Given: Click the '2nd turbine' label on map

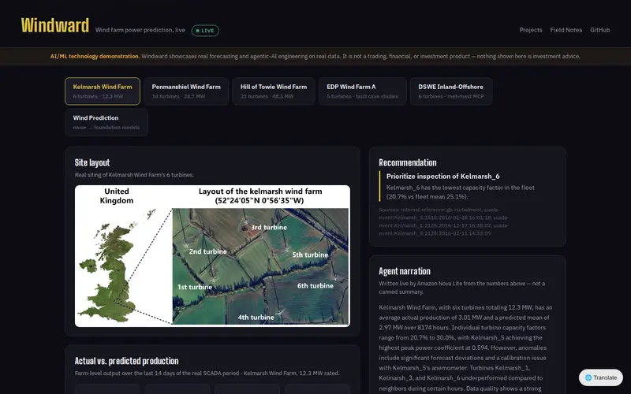Looking at the screenshot, I should point(207,251).
